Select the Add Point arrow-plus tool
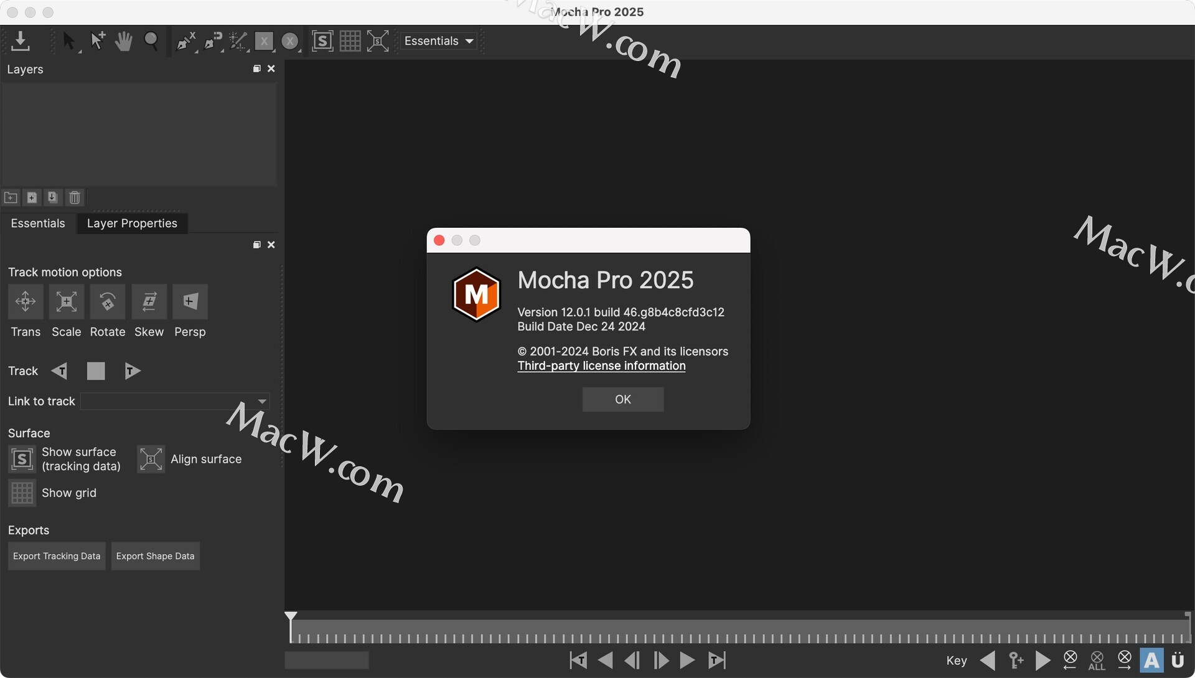The image size is (1195, 678). [97, 41]
